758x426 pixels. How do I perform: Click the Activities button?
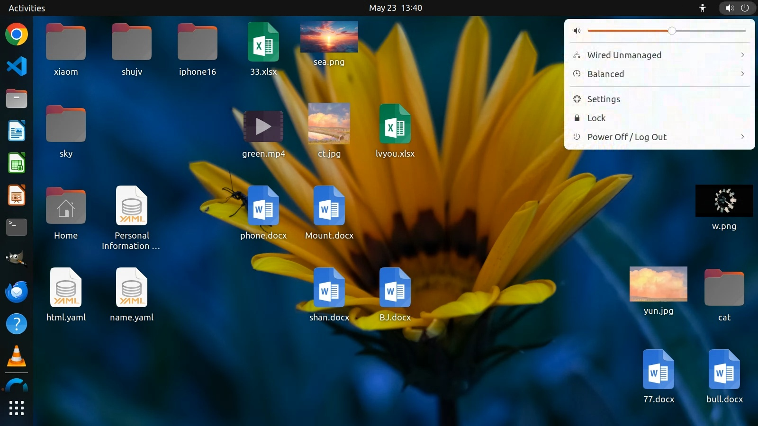[27, 8]
